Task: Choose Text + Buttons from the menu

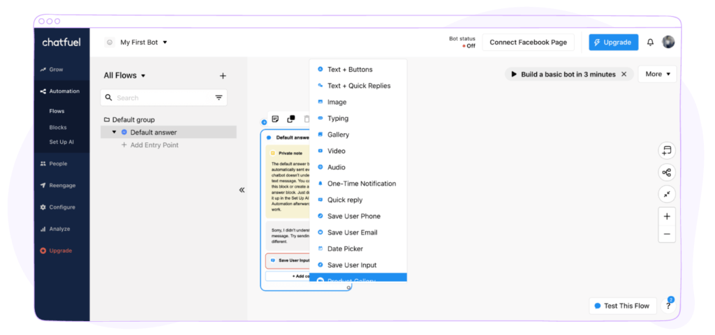Action: pos(358,70)
